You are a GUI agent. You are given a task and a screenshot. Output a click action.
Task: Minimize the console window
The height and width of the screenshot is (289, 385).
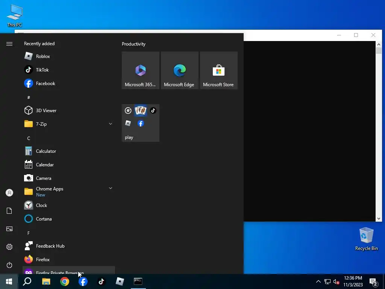pyautogui.click(x=339, y=35)
